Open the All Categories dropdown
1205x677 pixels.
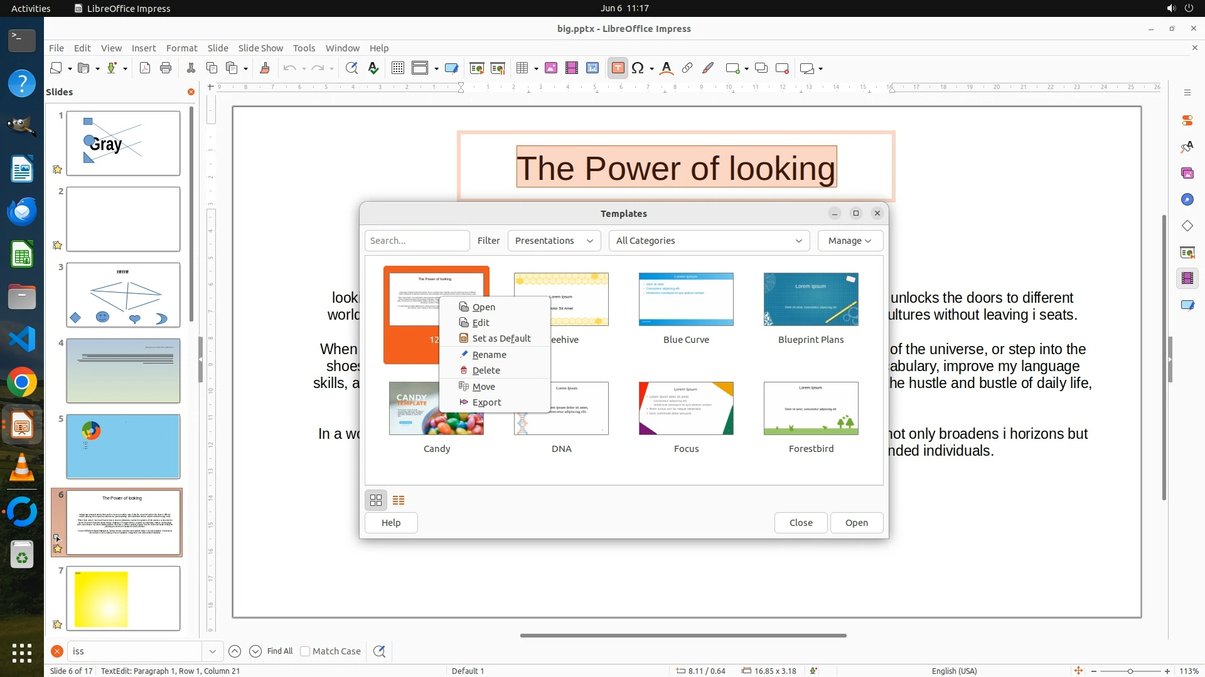coord(709,241)
